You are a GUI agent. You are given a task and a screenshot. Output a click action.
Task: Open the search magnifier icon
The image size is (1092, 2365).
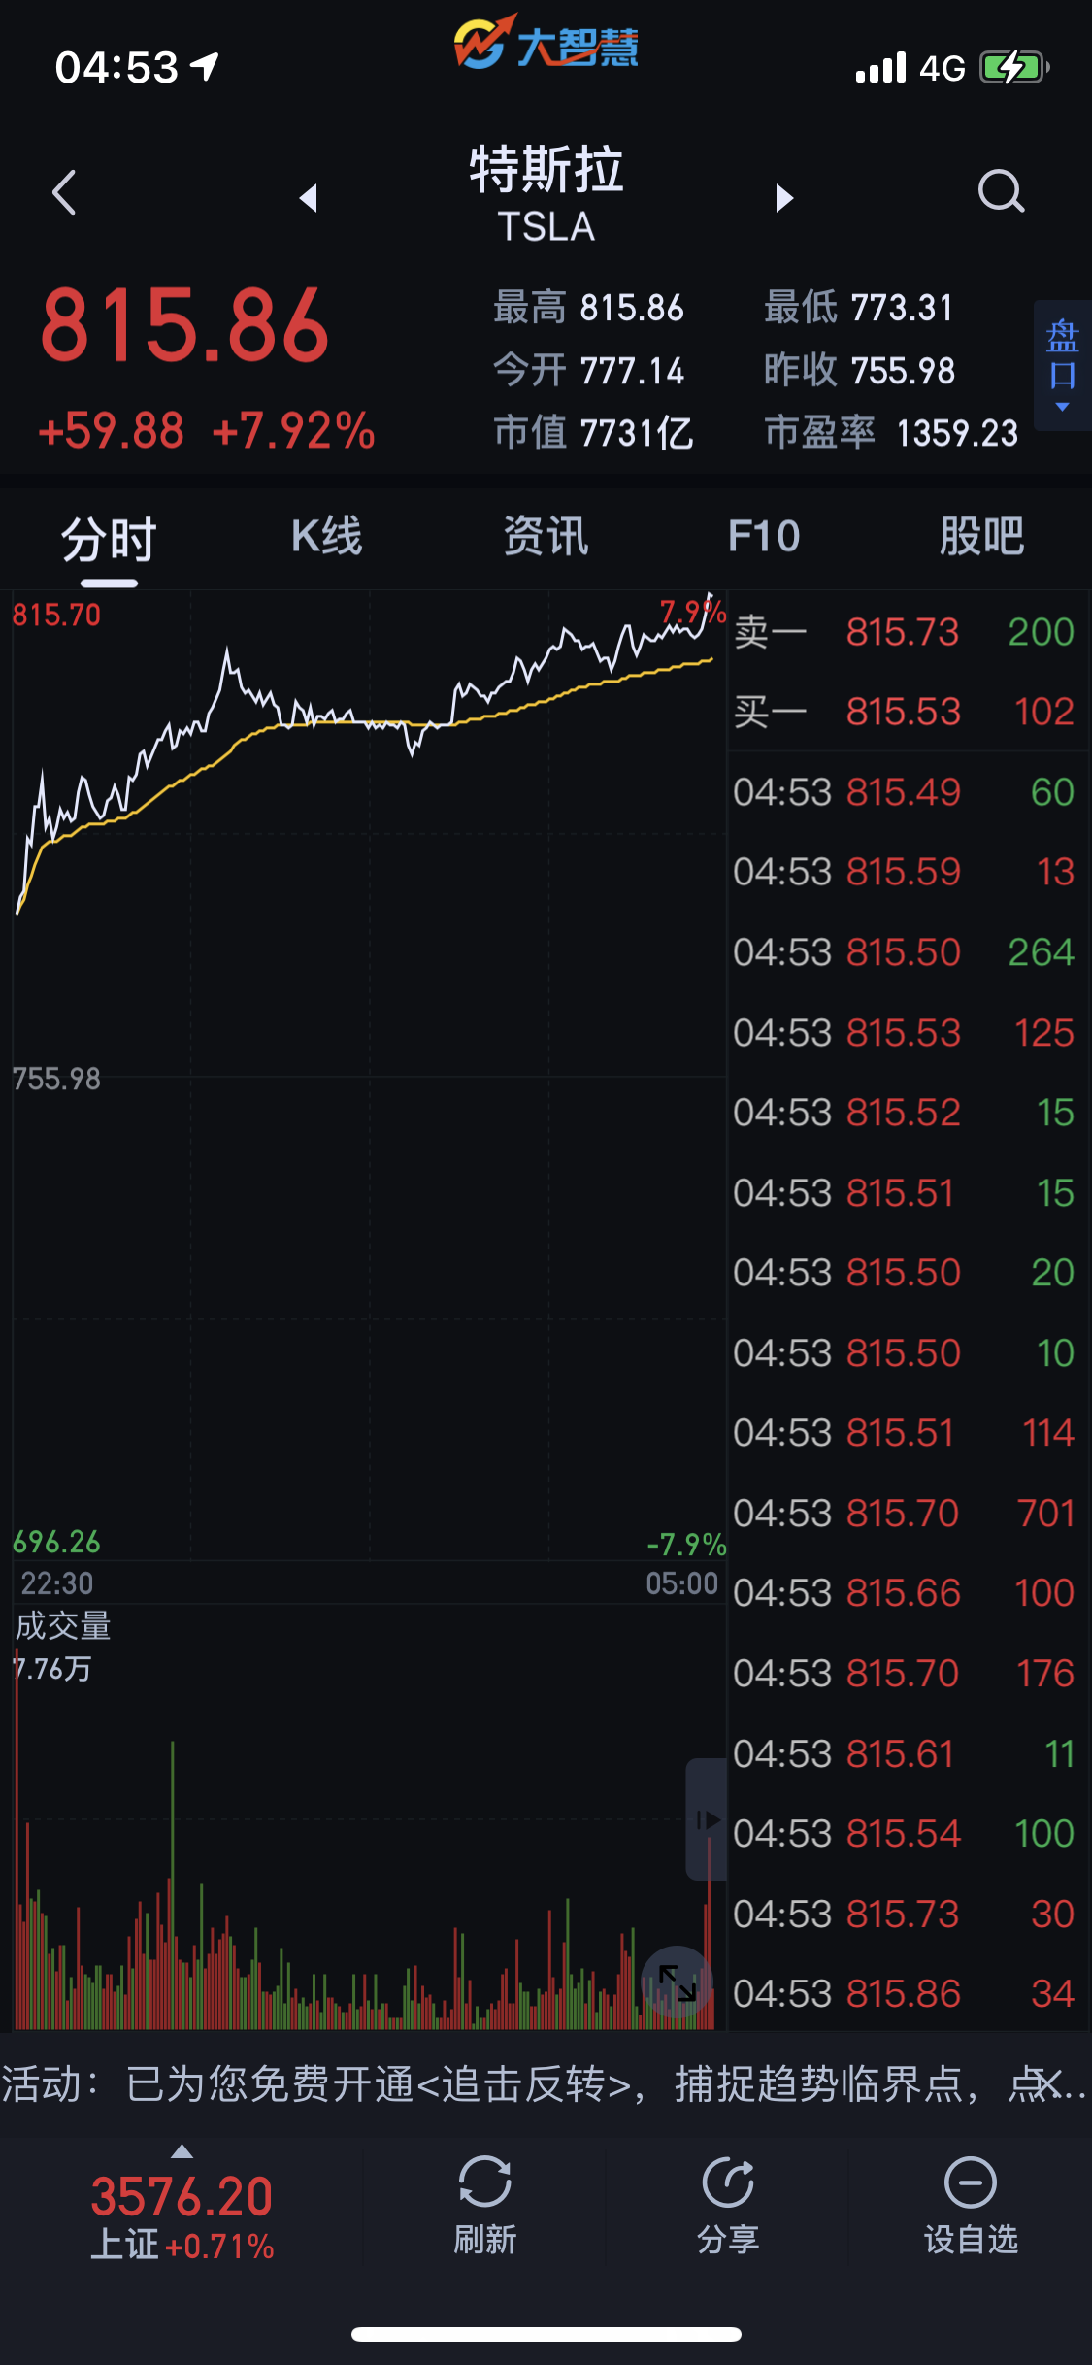[1002, 191]
